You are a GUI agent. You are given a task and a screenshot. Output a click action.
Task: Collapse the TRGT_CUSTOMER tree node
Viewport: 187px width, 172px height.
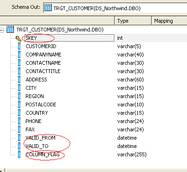coord(1,30)
